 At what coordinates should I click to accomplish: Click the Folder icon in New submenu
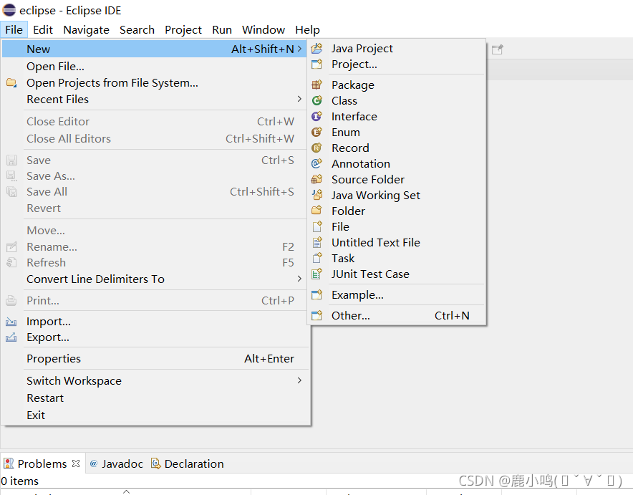click(x=317, y=211)
